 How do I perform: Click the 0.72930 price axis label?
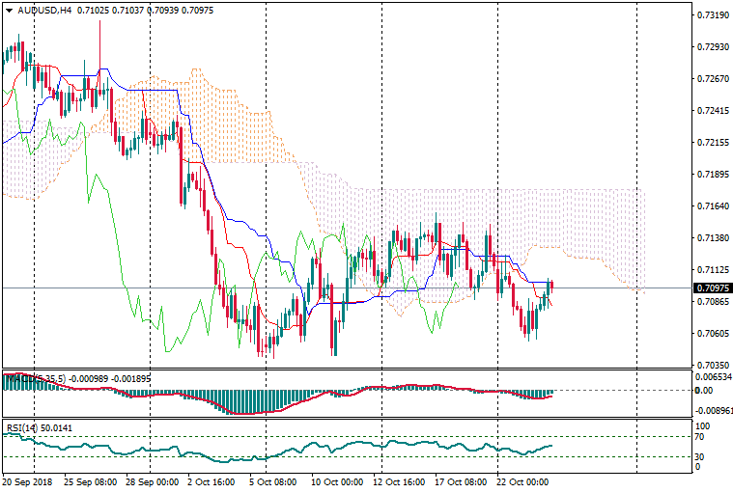click(711, 47)
